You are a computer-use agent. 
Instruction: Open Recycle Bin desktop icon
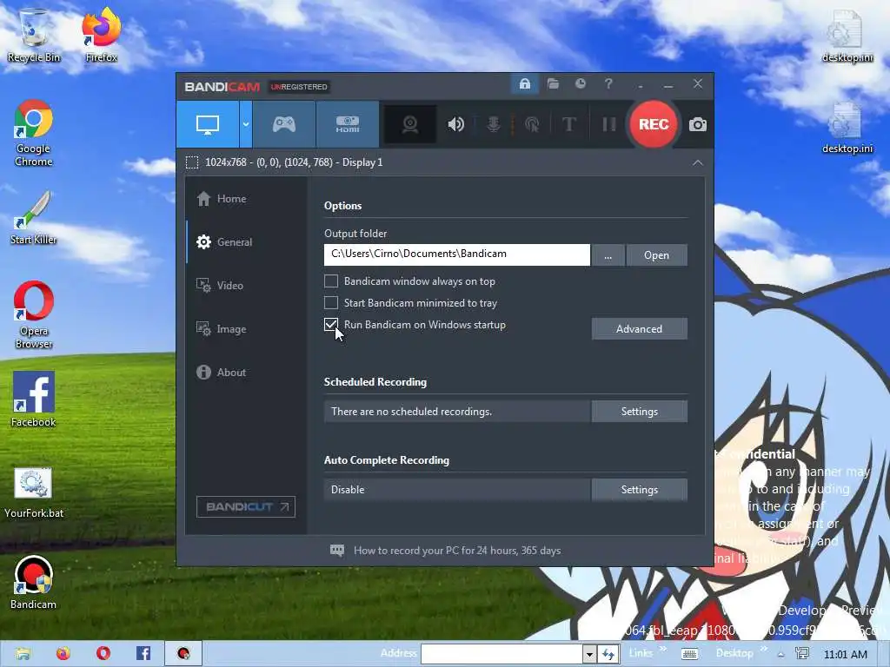click(34, 35)
